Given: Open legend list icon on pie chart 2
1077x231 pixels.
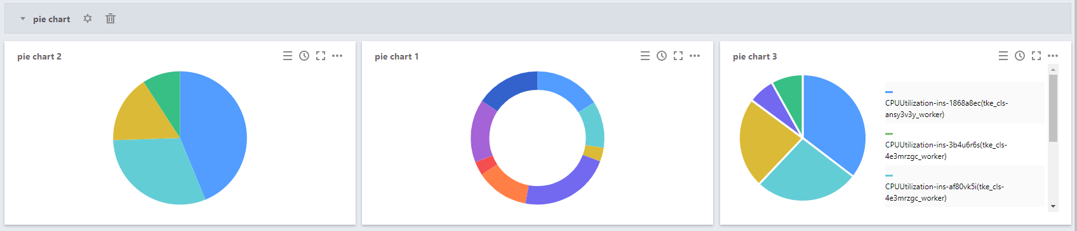Looking at the screenshot, I should tap(288, 56).
